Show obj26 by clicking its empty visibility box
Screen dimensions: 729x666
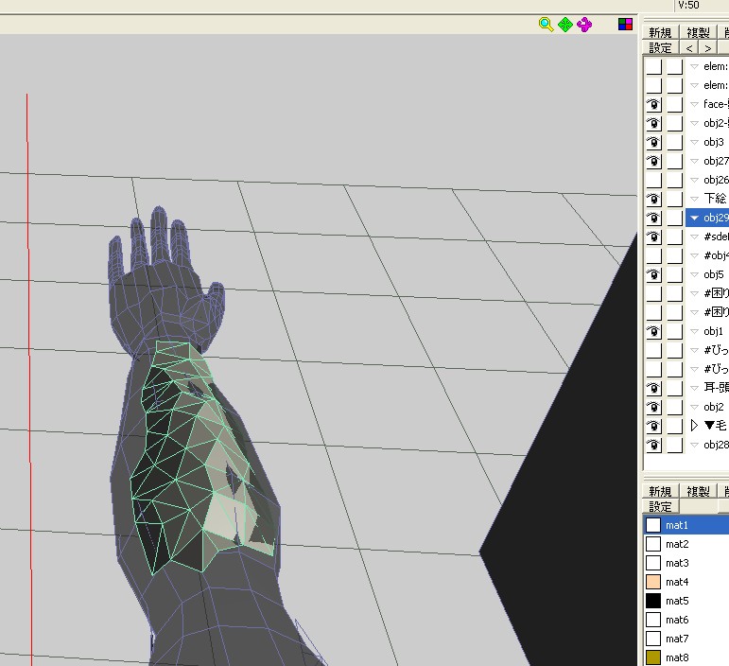point(653,180)
